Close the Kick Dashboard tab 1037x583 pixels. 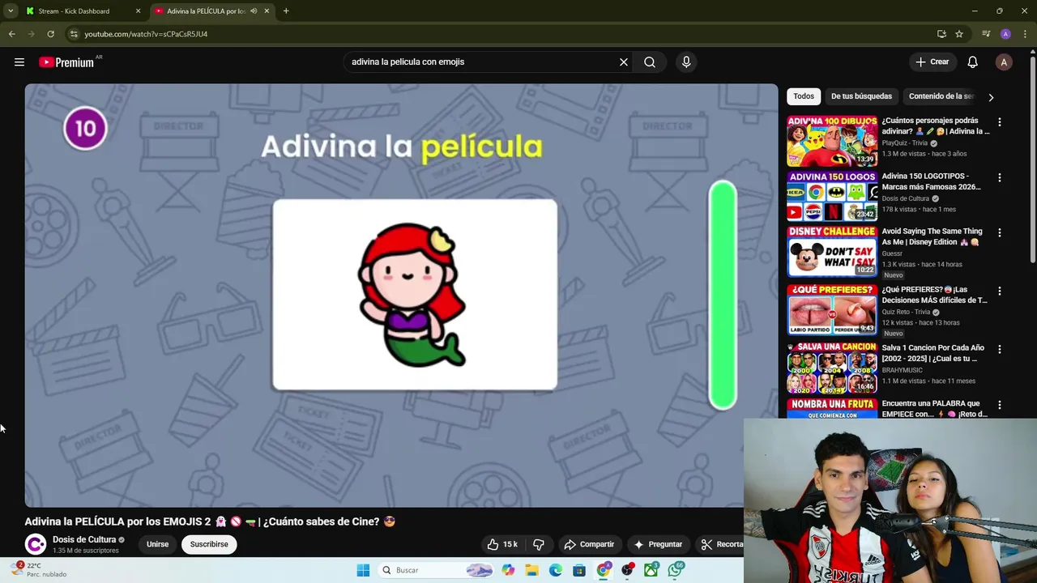click(138, 11)
